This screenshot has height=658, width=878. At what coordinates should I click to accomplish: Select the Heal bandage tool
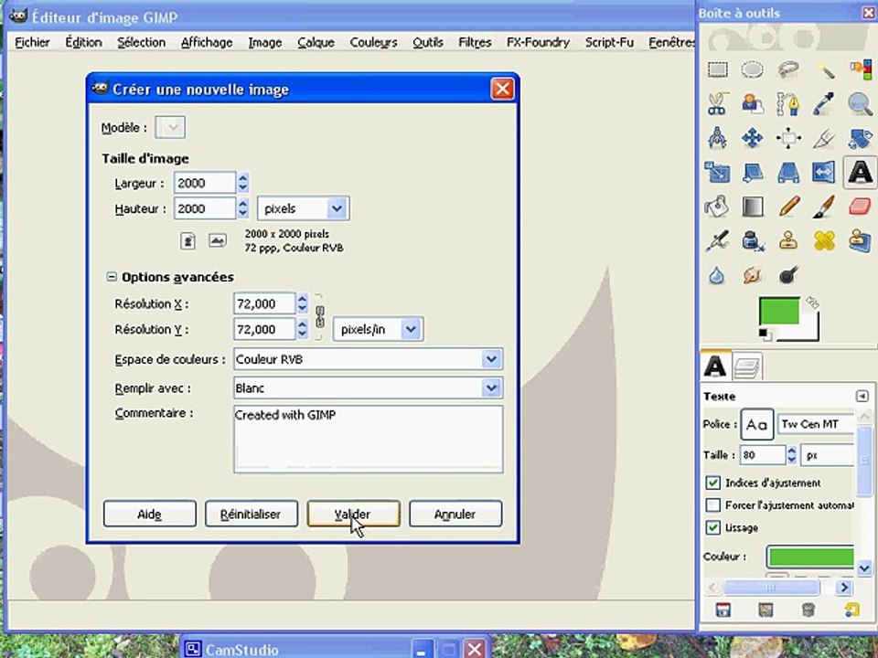click(x=824, y=240)
